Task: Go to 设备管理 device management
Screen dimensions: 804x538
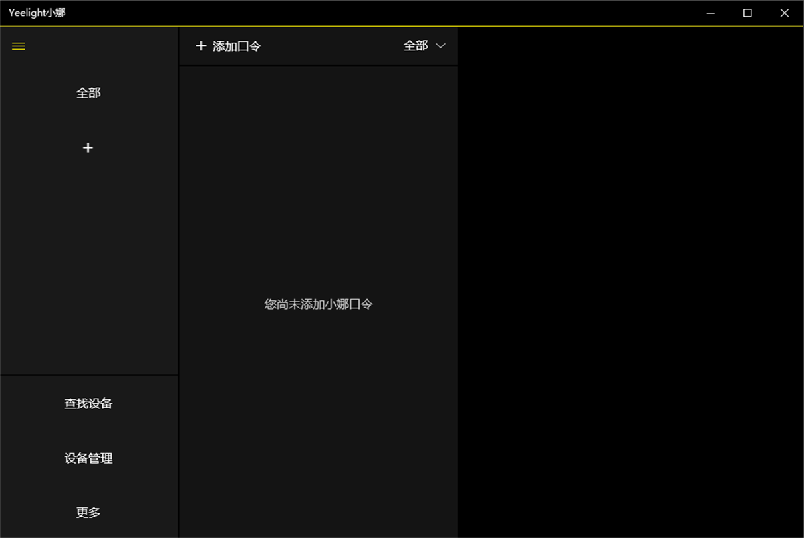Action: pyautogui.click(x=88, y=458)
